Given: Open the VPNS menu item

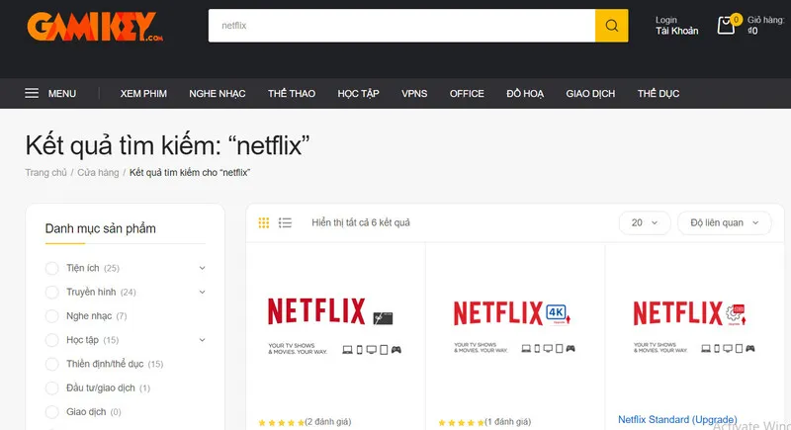Looking at the screenshot, I should (414, 94).
